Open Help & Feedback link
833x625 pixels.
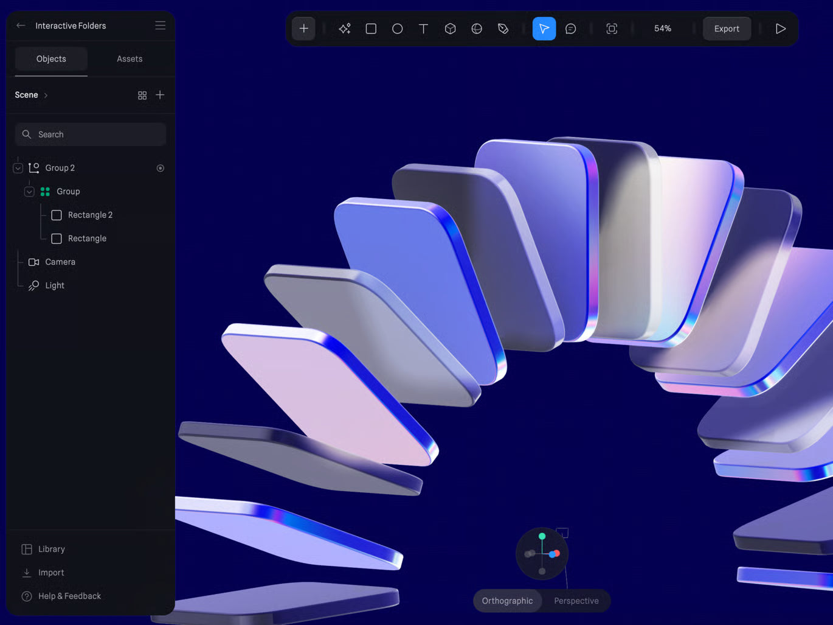click(69, 596)
